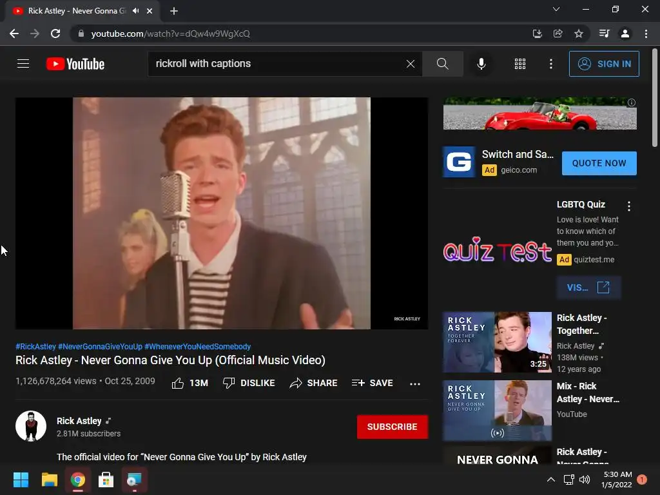The height and width of the screenshot is (495, 660).
Task: Reload the YouTube page
Action: (x=55, y=34)
